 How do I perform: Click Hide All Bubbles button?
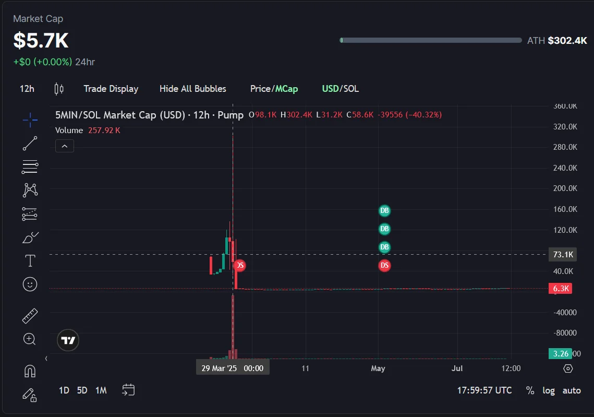(x=193, y=89)
